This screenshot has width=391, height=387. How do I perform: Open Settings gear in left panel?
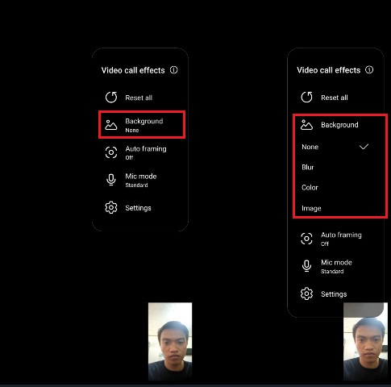pos(111,208)
